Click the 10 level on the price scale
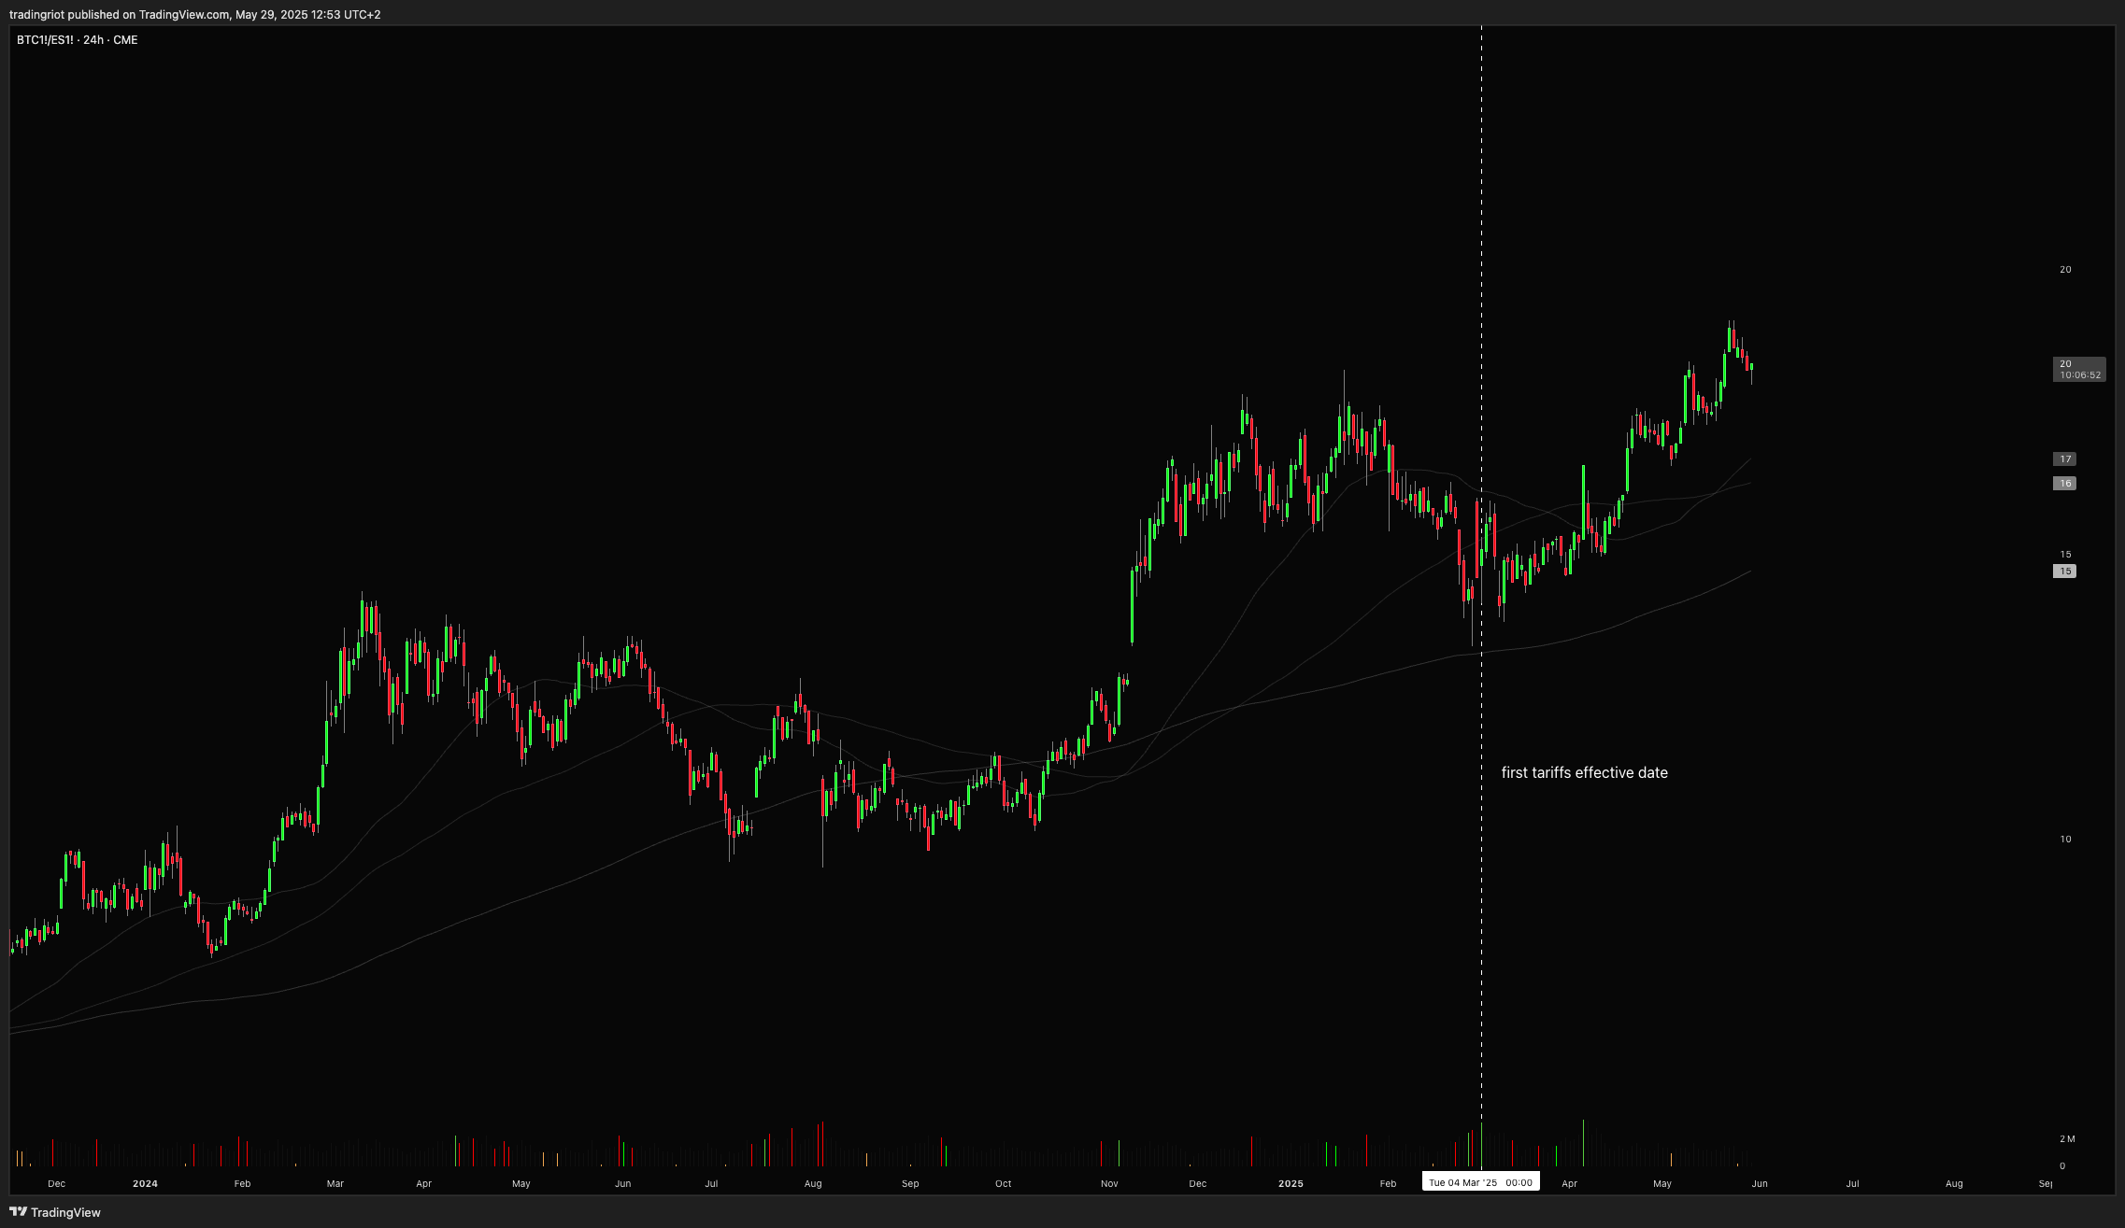 pyautogui.click(x=2065, y=840)
